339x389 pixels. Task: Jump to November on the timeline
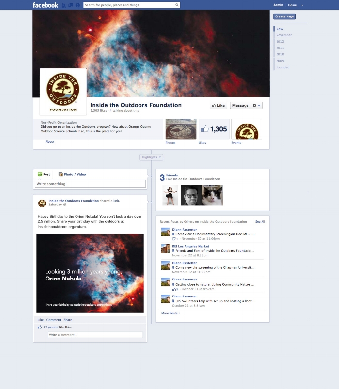point(284,35)
